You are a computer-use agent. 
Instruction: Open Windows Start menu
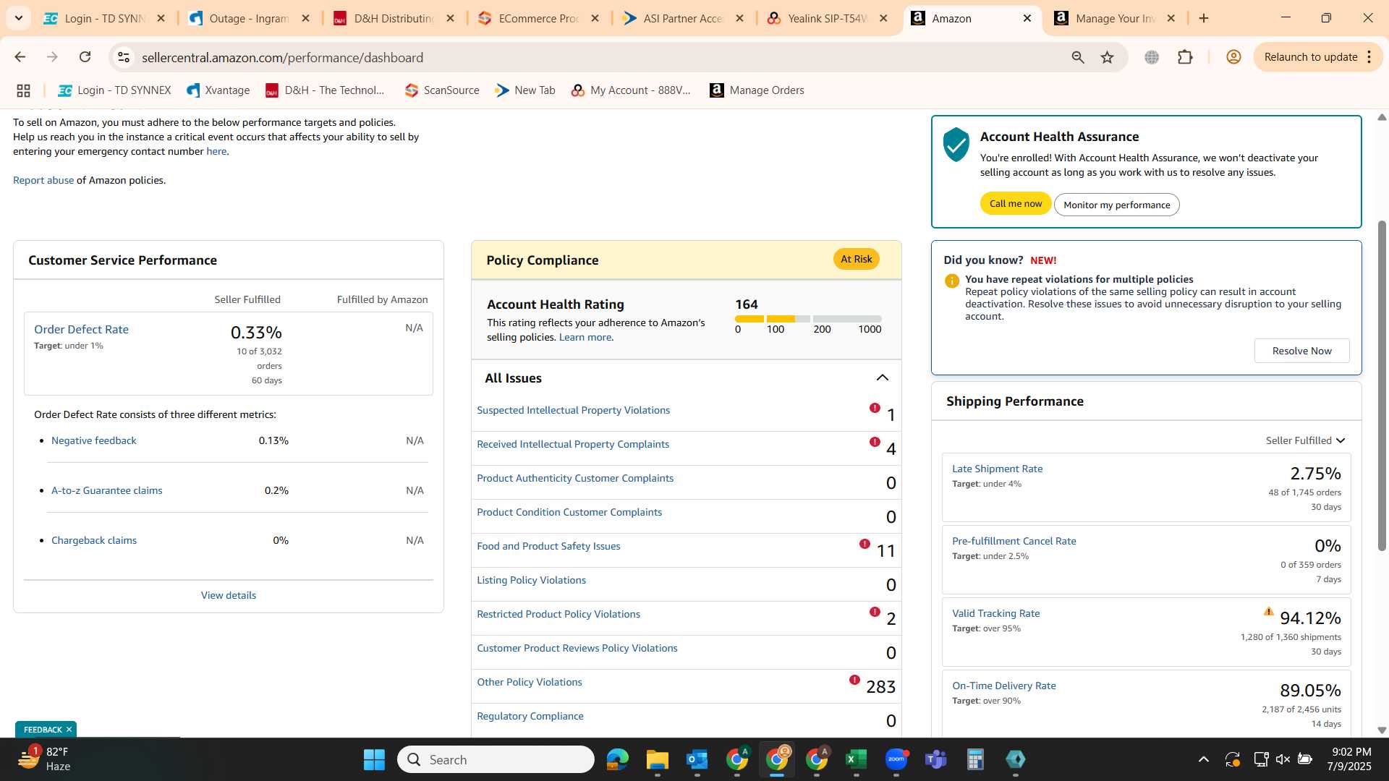tap(374, 759)
